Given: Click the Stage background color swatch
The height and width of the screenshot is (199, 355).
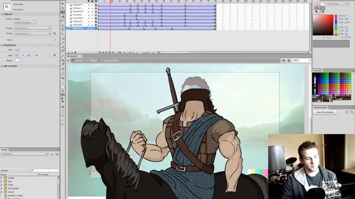Looking at the screenshot, I should [17, 60].
